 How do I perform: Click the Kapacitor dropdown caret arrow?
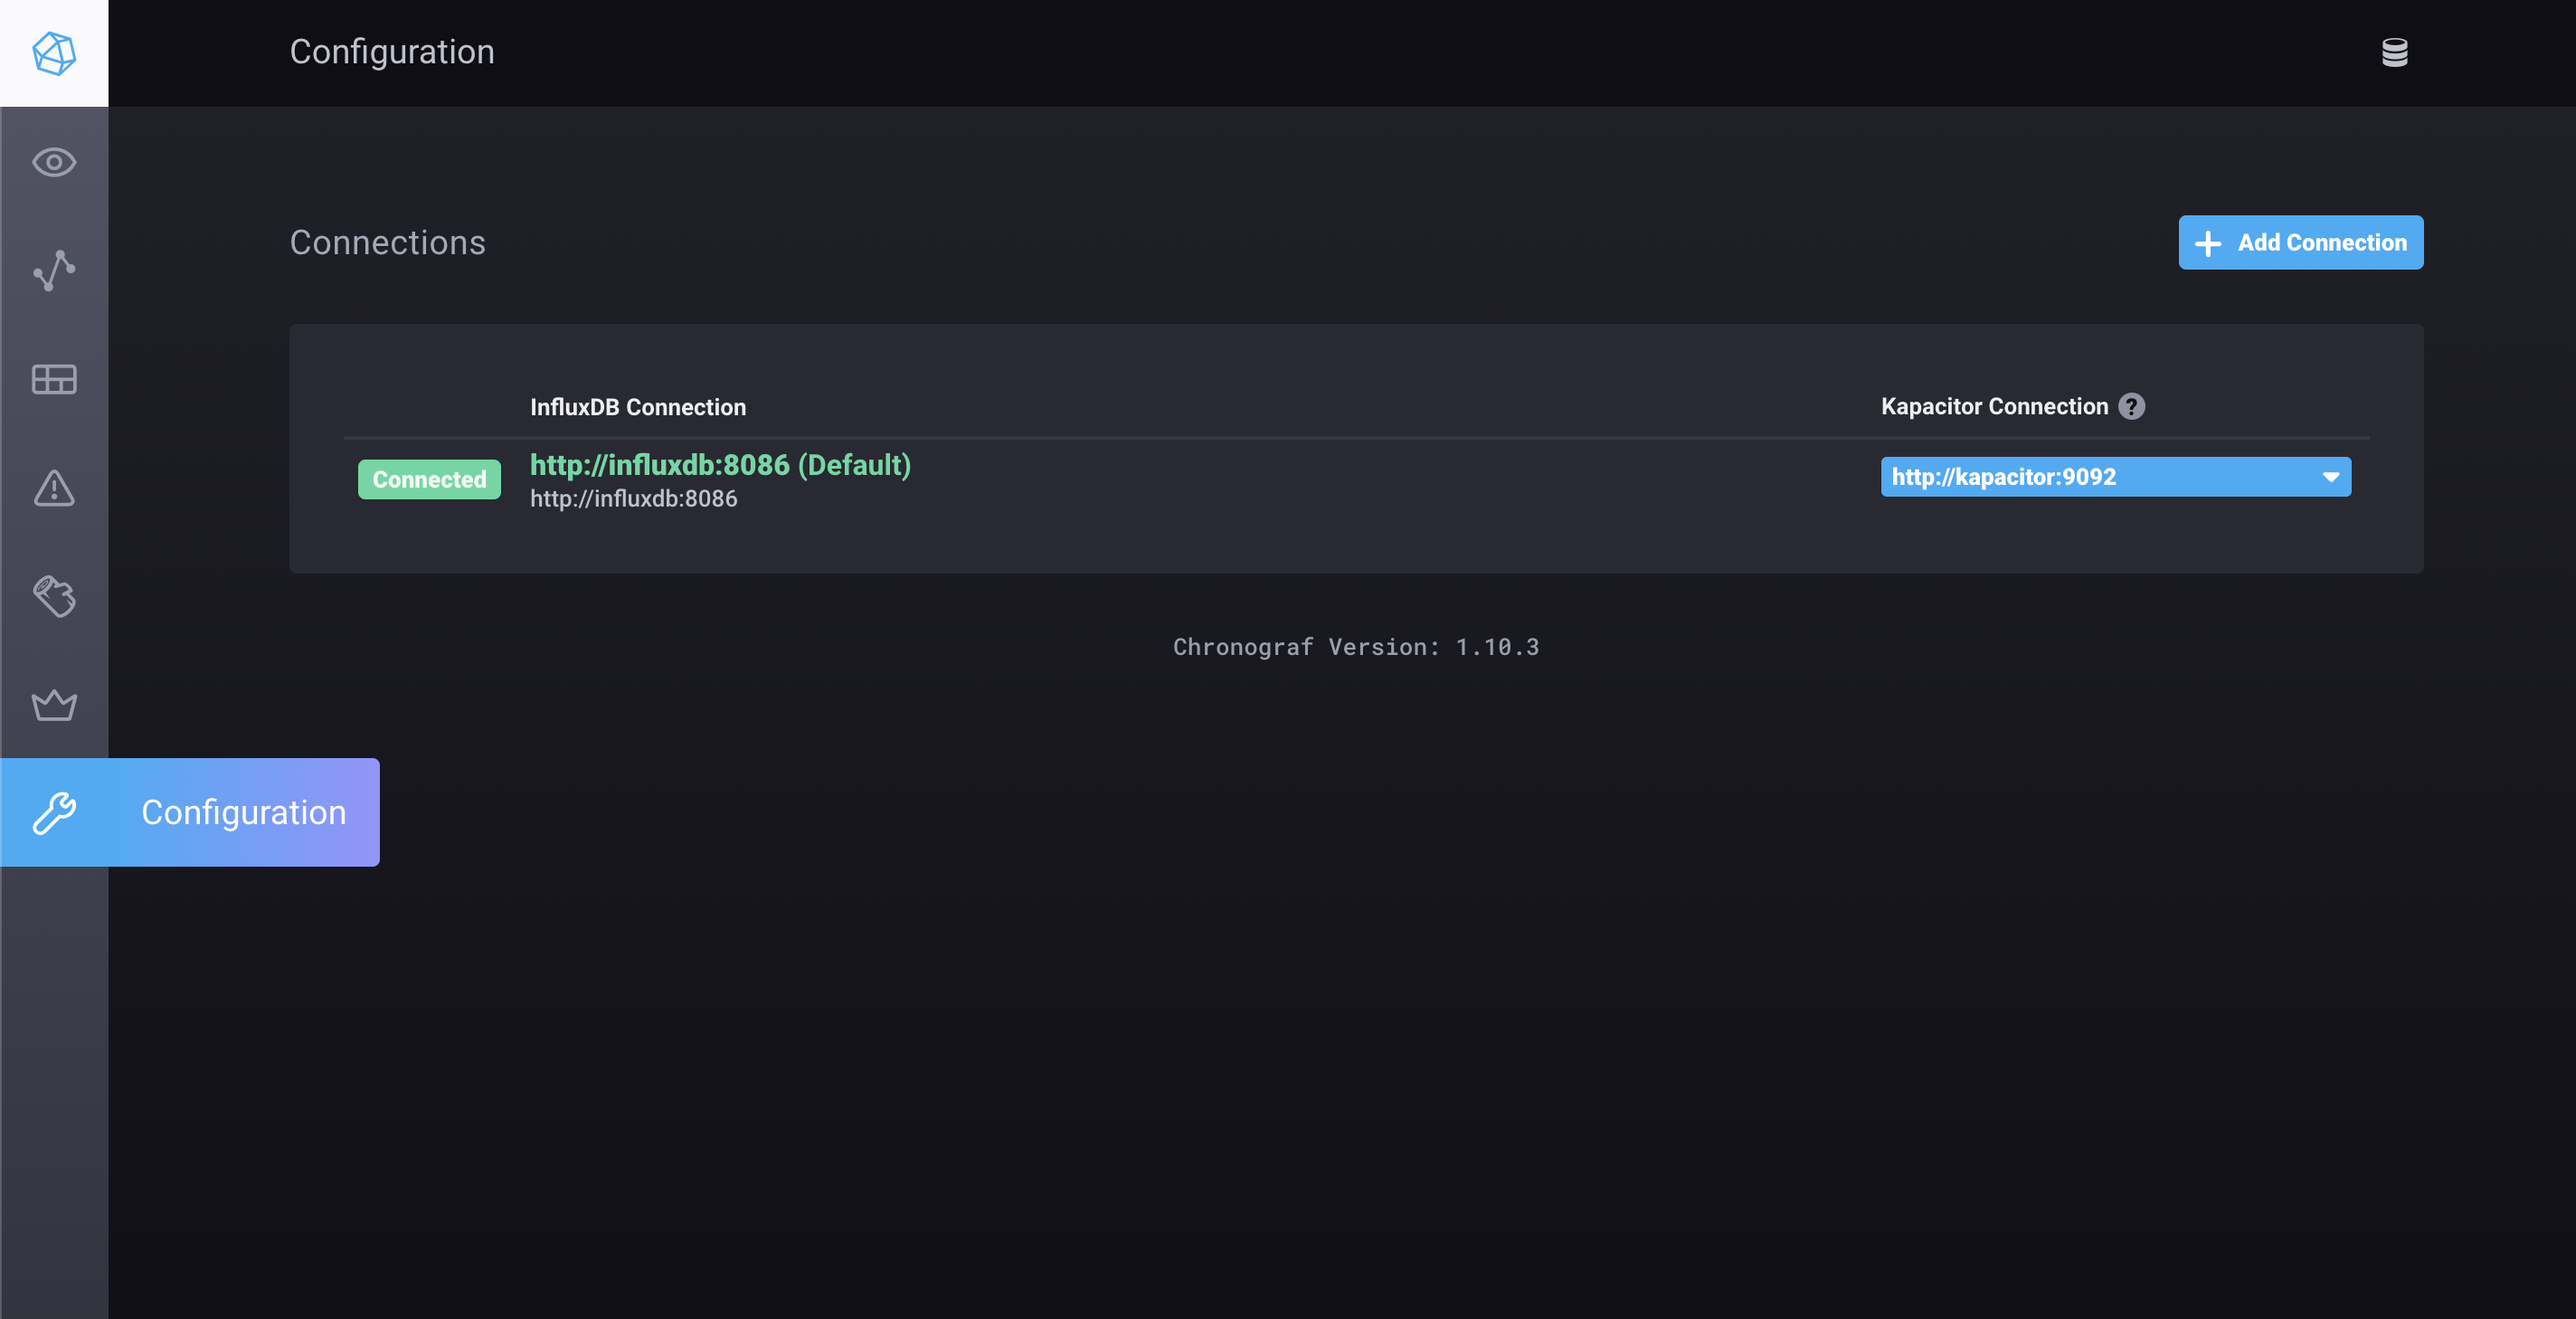click(2330, 477)
